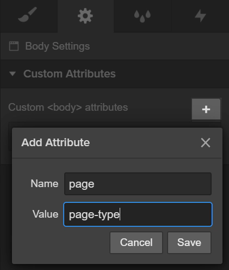Save the new custom attribute

click(189, 243)
